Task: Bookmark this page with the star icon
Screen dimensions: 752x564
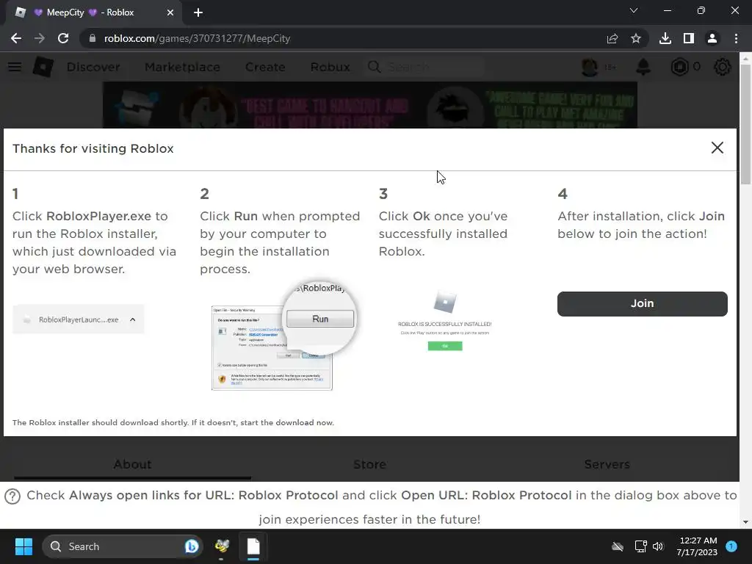Action: (x=636, y=38)
